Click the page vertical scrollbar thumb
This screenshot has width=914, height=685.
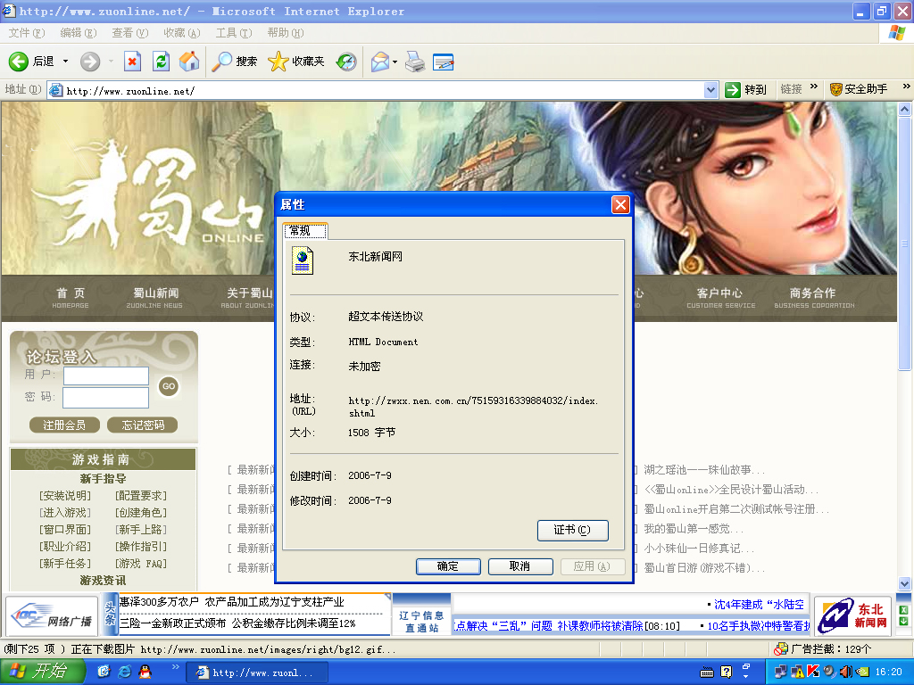tap(904, 243)
